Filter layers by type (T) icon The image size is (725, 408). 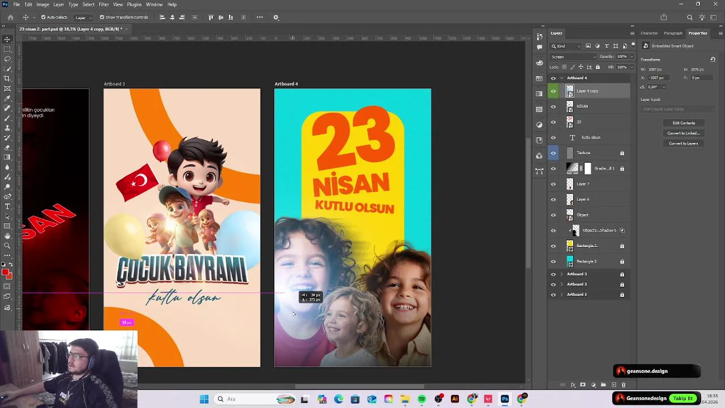607,46
